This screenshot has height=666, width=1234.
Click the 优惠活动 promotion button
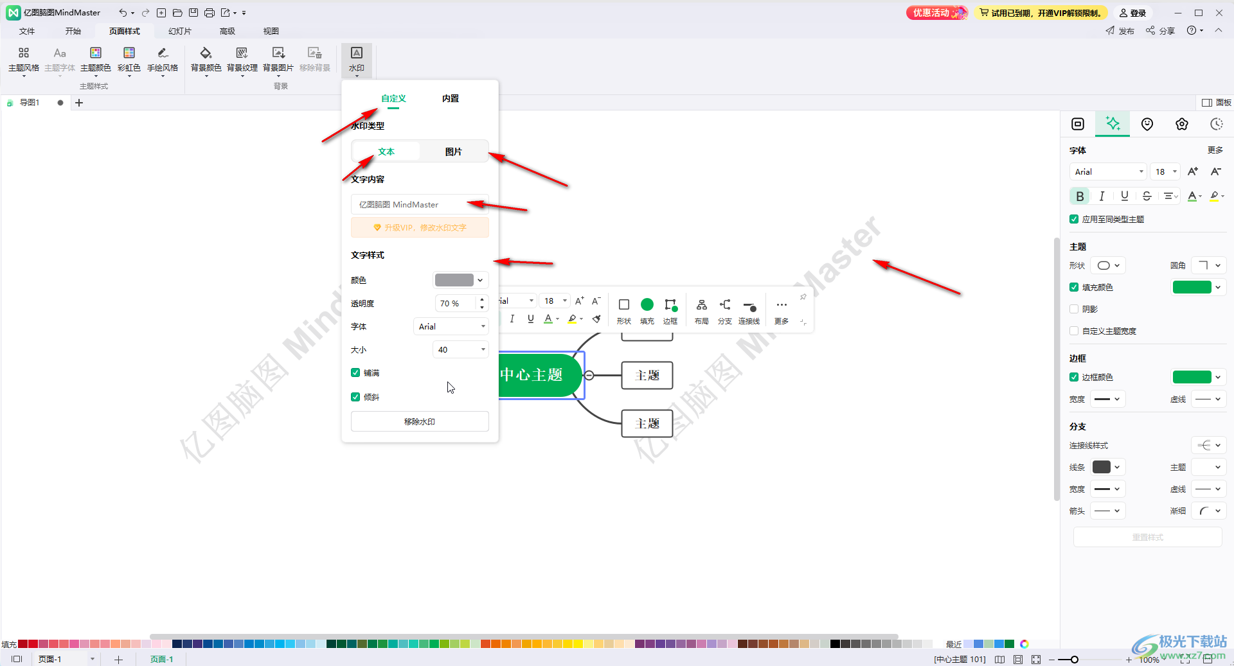pos(937,13)
